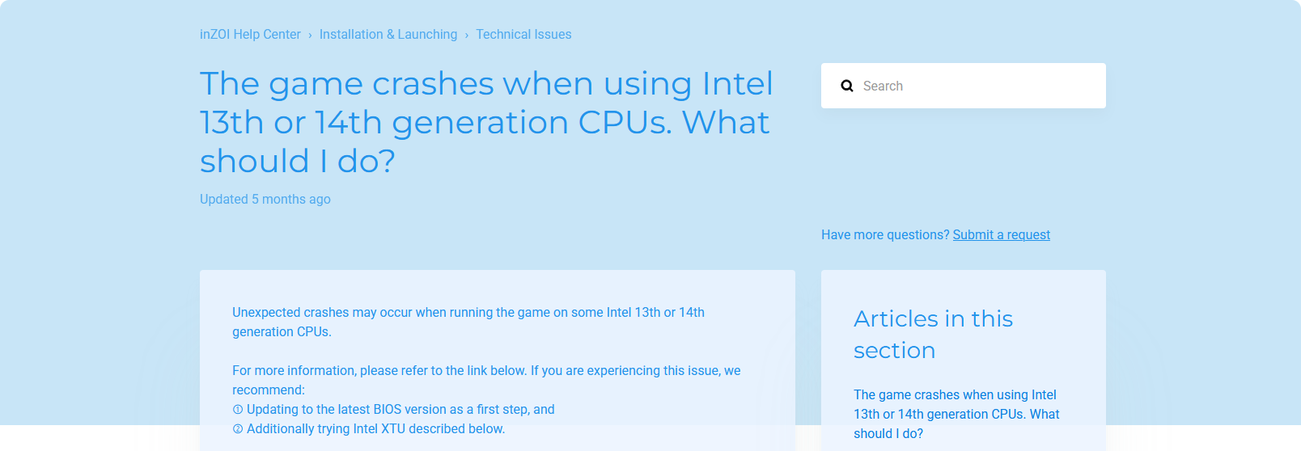Screen dimensions: 1301x451
Task: Open the inZOI Help Center breadcrumb
Action: tap(250, 35)
